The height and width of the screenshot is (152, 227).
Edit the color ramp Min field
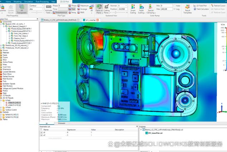[166, 6]
